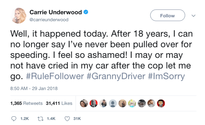Click the last liker avatar with red background

(x=160, y=103)
